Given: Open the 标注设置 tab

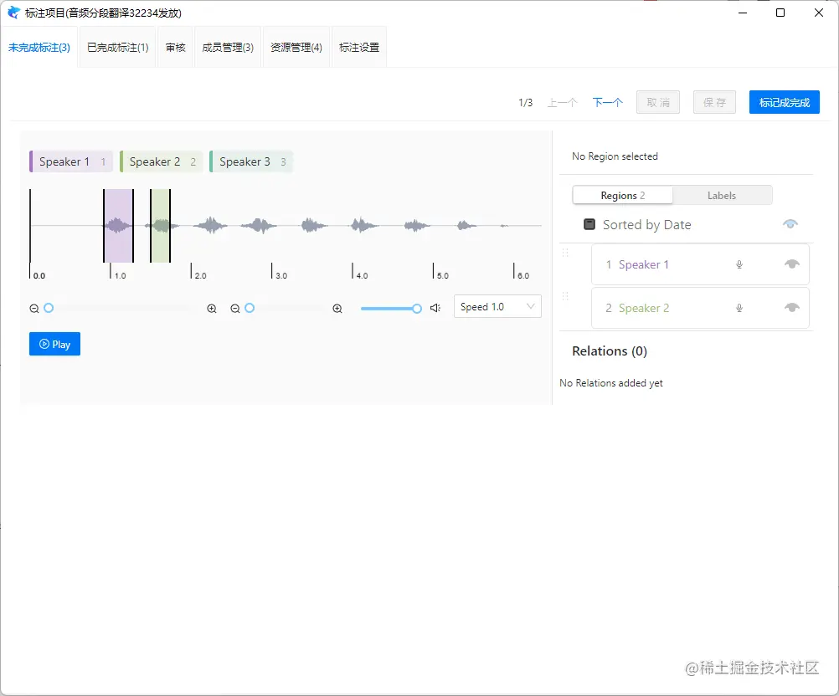Looking at the screenshot, I should (359, 48).
